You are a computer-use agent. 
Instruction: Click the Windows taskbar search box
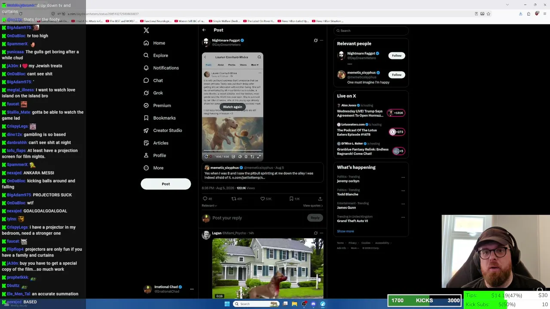click(256, 304)
